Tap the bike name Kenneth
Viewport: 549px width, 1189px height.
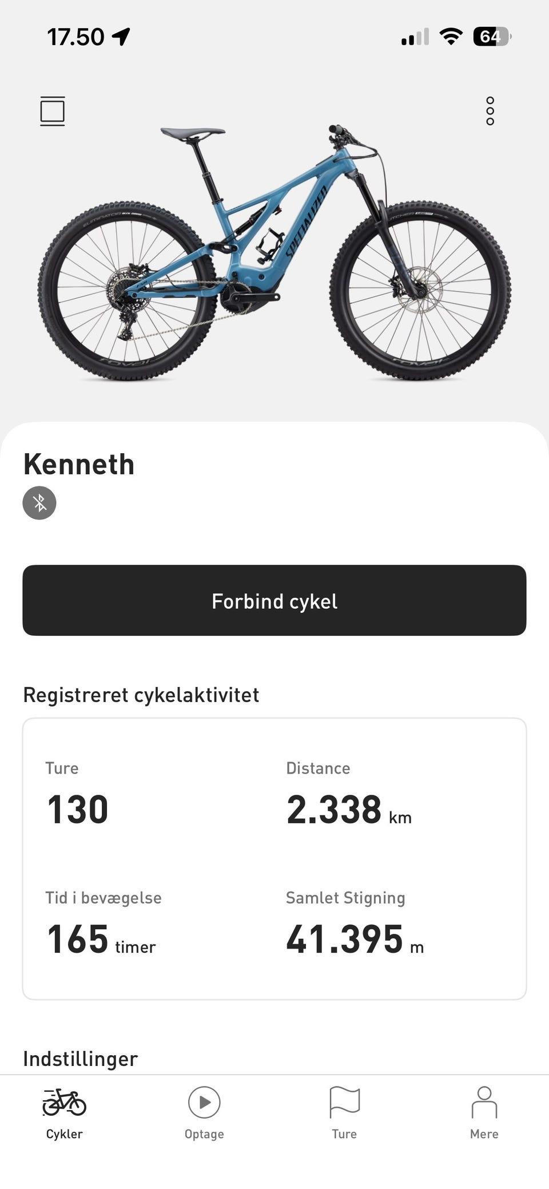[79, 464]
